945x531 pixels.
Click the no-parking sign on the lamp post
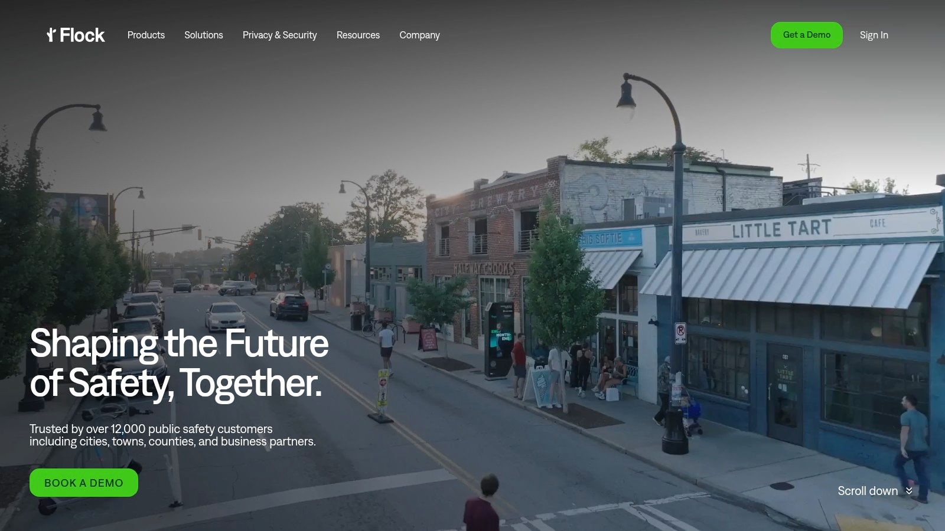(x=680, y=333)
